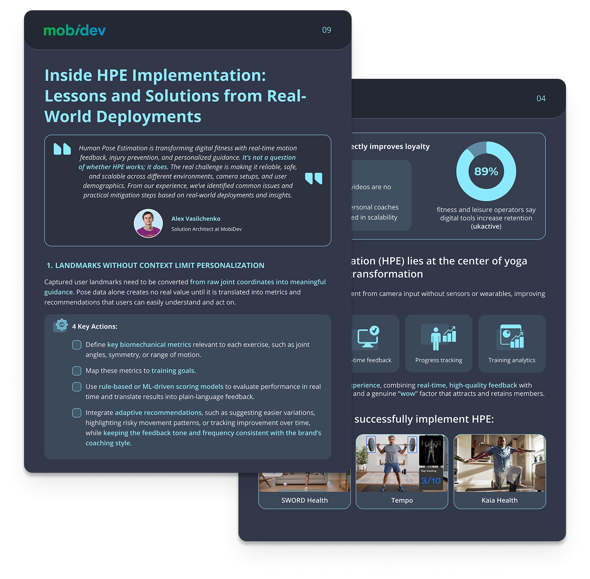
Task: Click the MobiDev logo
Action: point(74,30)
